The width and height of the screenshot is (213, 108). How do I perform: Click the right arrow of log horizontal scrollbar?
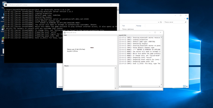tap(159, 86)
